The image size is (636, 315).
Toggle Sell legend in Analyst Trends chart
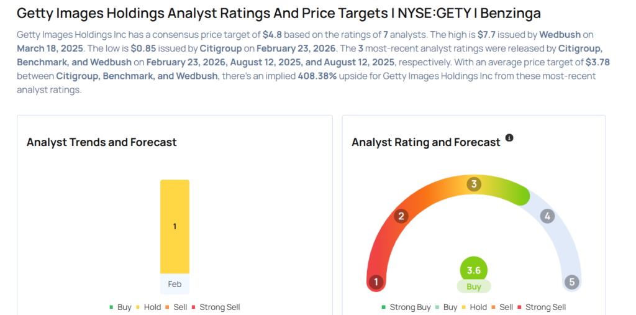point(177,307)
